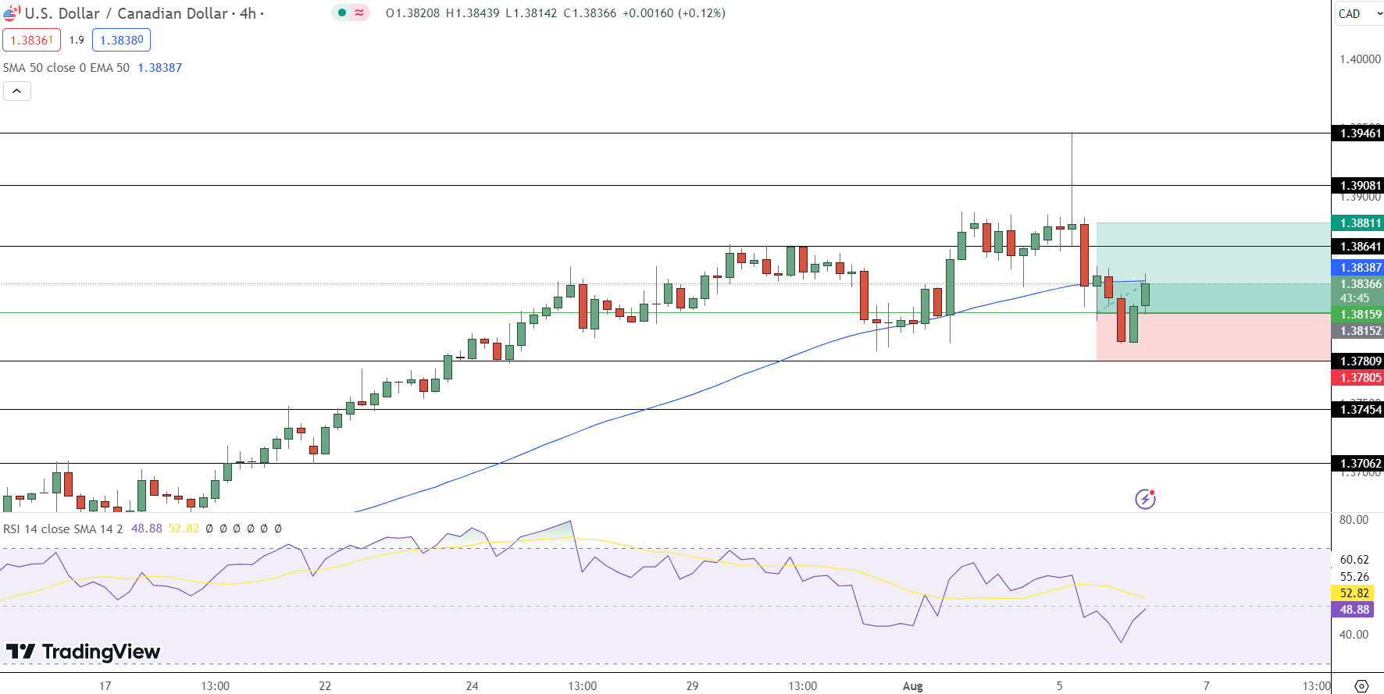Click the 22 date label on time axis
This screenshot has width=1384, height=694.
325,686
